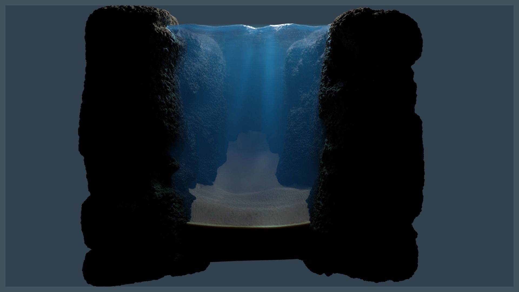Click the rippled water surface at top
Screen dimensions: 519x292
(249, 29)
